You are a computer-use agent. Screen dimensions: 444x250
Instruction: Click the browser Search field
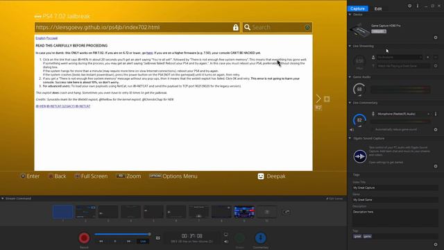coord(277,27)
